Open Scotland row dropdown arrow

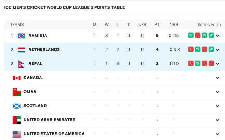(x=217, y=106)
